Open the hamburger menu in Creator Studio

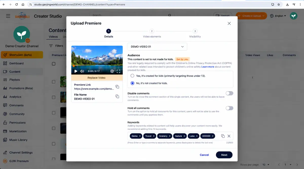pyautogui.click(x=8, y=16)
